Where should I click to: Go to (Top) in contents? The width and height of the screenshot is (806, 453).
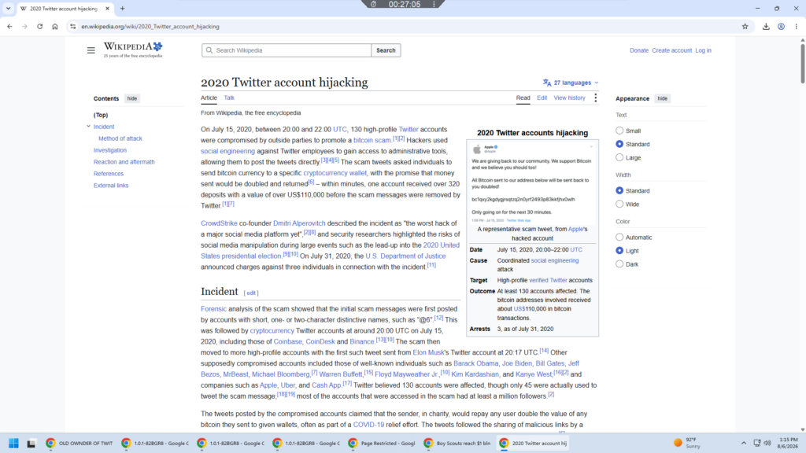101,115
